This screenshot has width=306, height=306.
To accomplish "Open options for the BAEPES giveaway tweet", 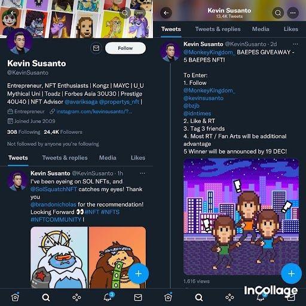I will [295, 44].
